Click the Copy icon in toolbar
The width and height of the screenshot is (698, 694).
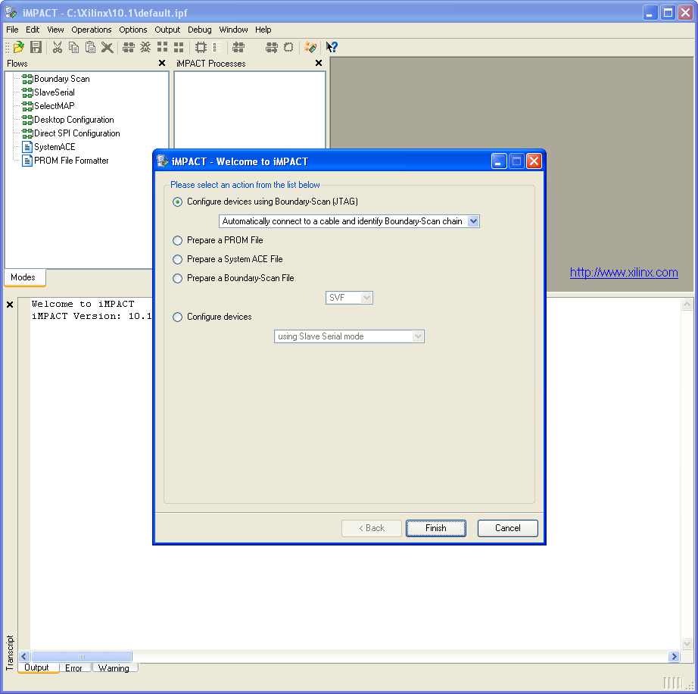pos(73,47)
